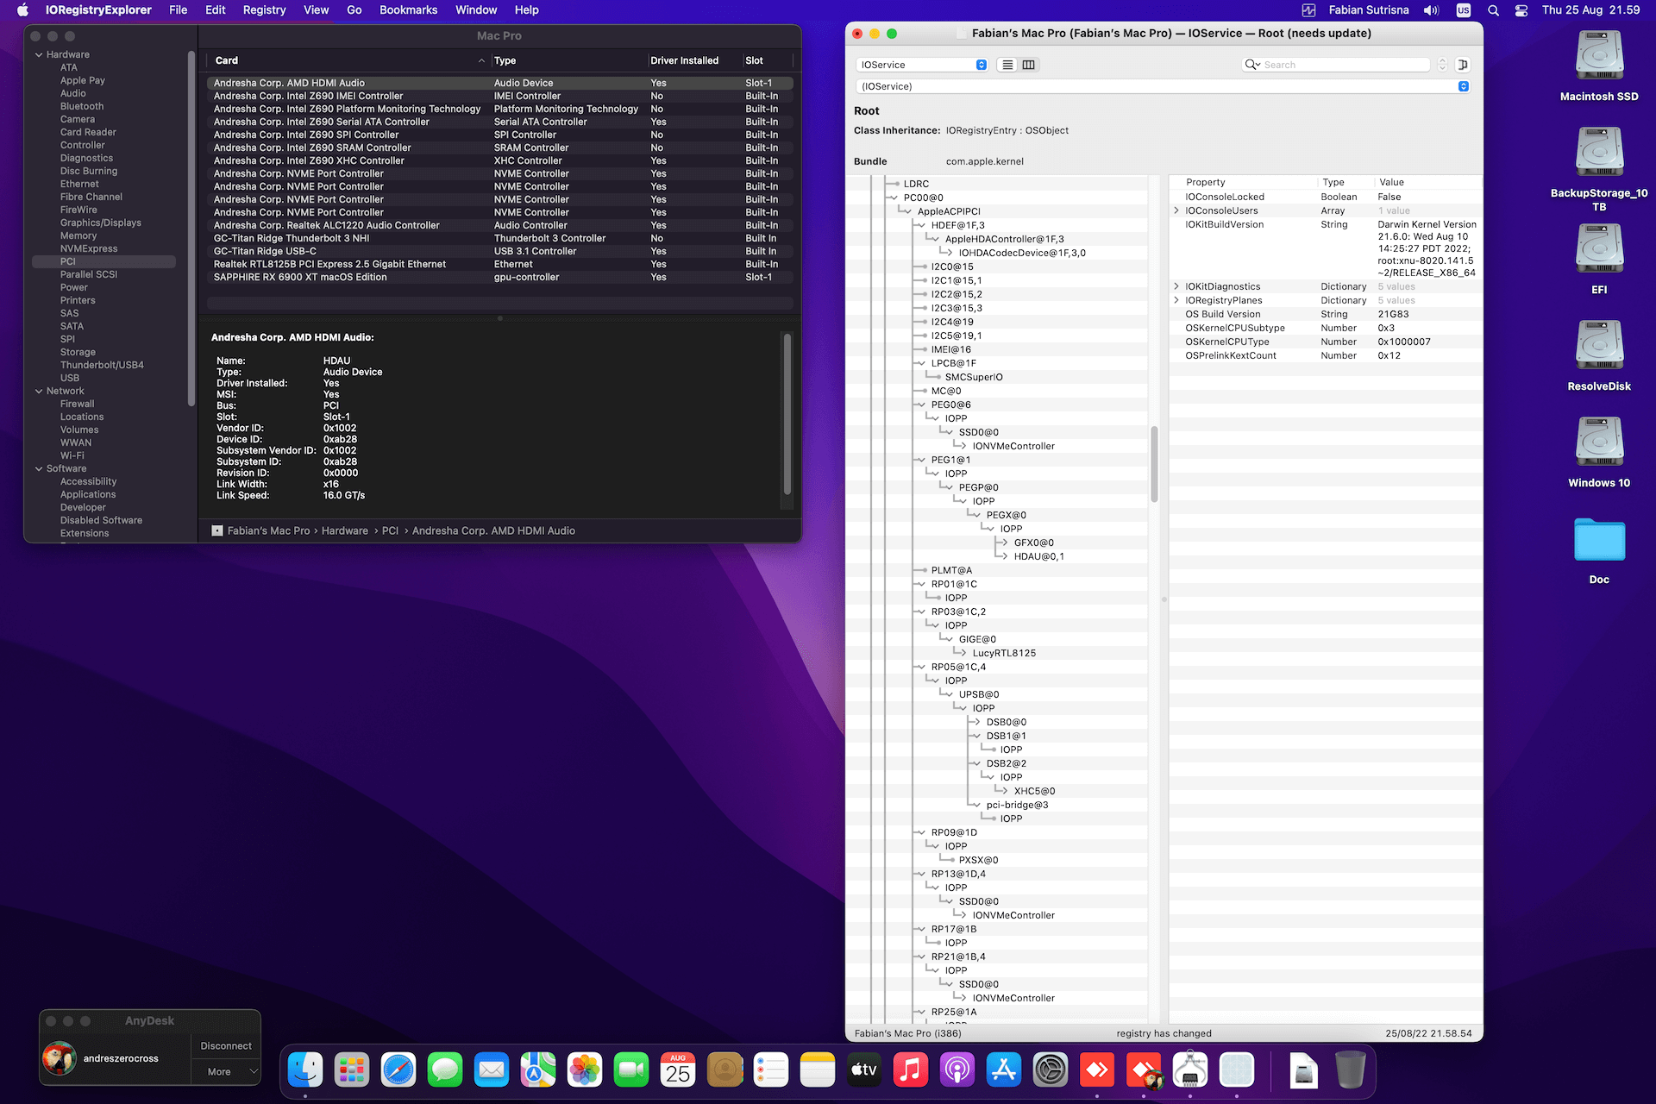The image size is (1656, 1104).
Task: Click the search magnifier options icon
Action: tap(1252, 65)
